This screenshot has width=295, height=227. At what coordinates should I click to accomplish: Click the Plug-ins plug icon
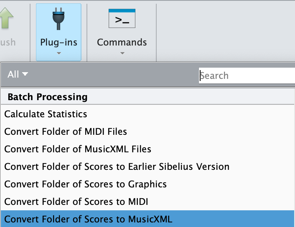click(58, 19)
